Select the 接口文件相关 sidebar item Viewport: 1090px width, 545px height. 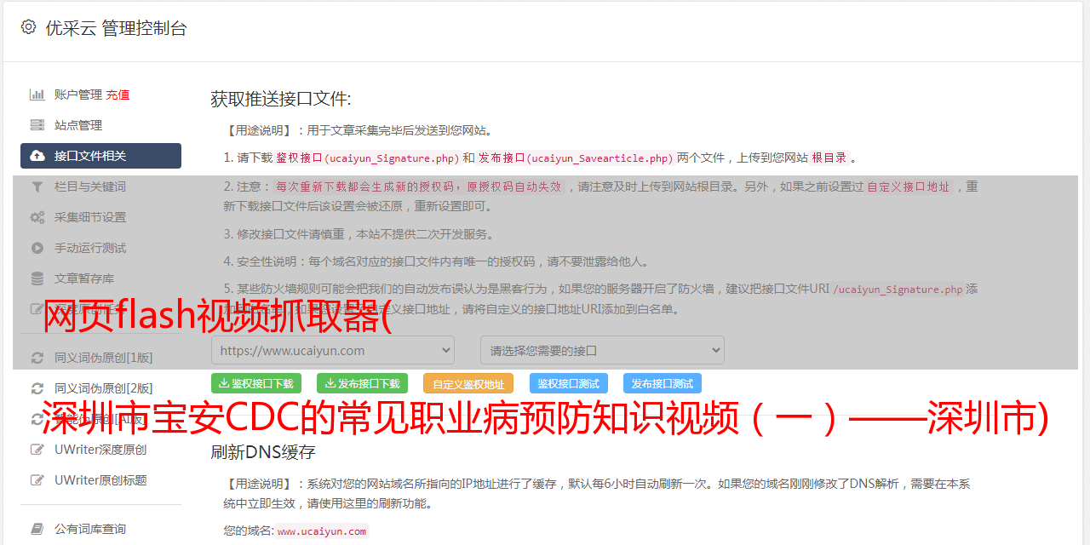[x=100, y=156]
